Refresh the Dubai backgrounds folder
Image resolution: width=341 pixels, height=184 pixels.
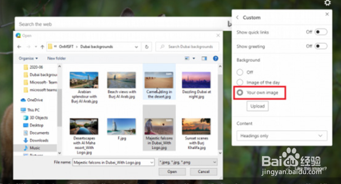tap(147, 47)
